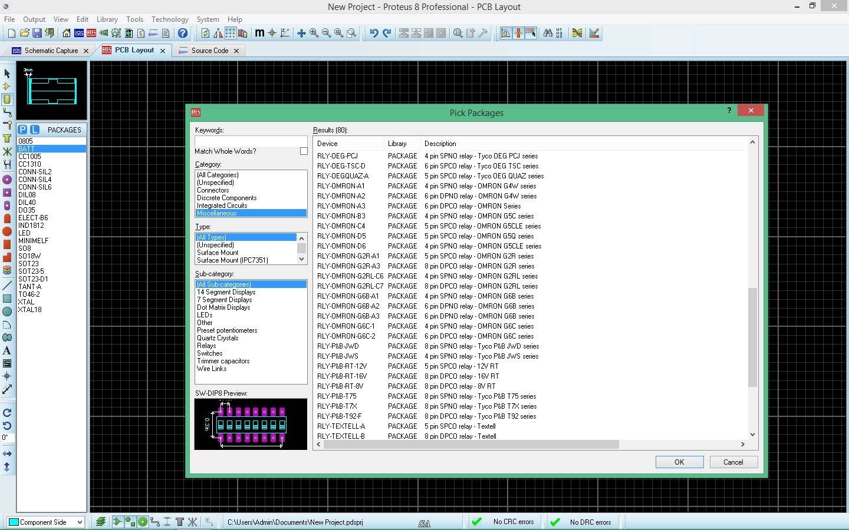The width and height of the screenshot is (849, 530).
Task: Select the Relays sub-category
Action: click(x=206, y=346)
